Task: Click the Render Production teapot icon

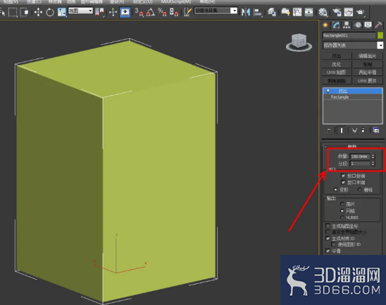Action: (361, 12)
